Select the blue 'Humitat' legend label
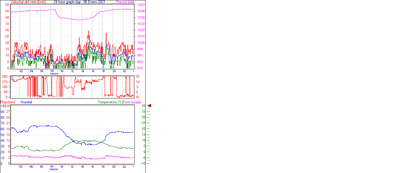This screenshot has width=401, height=173. click(26, 102)
